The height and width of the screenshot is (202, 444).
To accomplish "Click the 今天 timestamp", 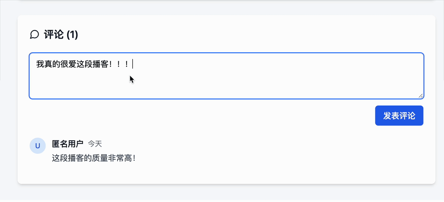I will [95, 144].
